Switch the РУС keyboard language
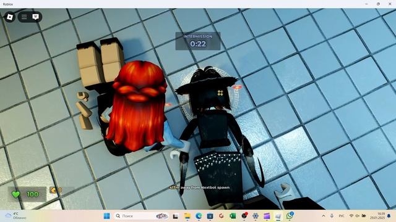The image size is (396, 222). [342, 216]
